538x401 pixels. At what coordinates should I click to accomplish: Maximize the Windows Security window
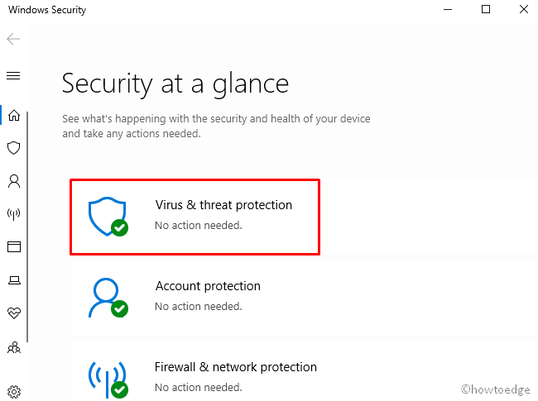pyautogui.click(x=486, y=10)
